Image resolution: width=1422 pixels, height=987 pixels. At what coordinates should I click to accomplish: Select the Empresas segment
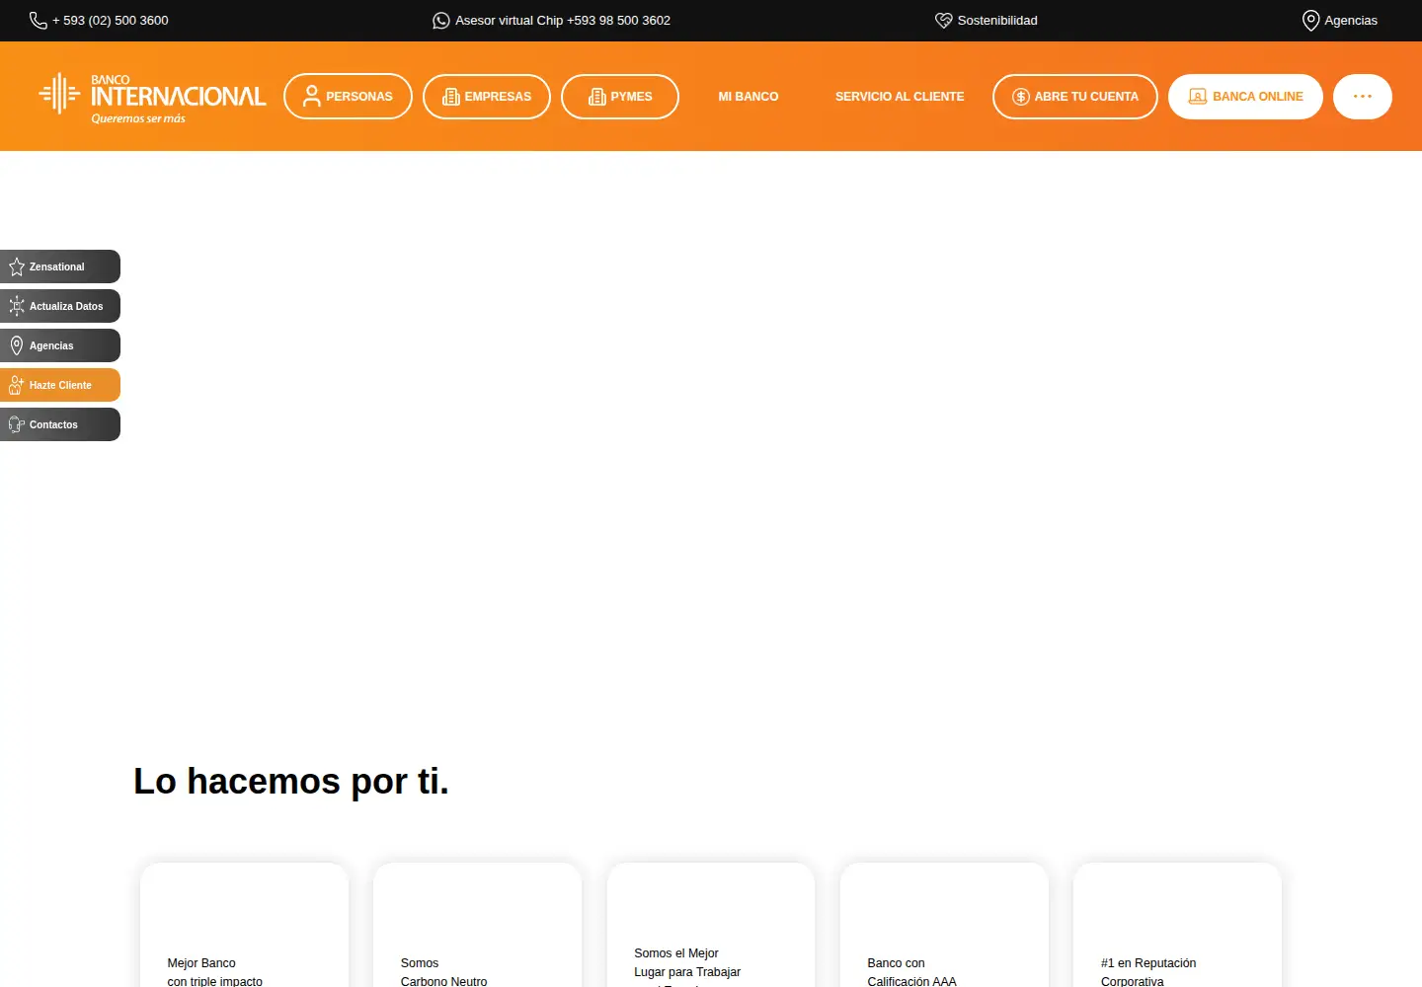point(487,97)
